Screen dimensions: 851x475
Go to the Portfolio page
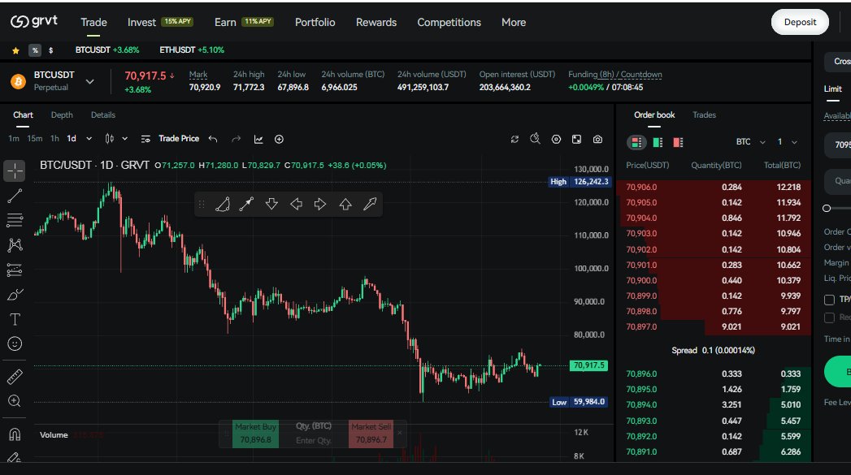[315, 22]
